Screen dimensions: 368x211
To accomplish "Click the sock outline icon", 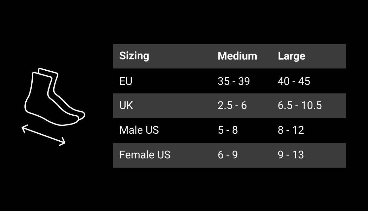I will coord(55,97).
